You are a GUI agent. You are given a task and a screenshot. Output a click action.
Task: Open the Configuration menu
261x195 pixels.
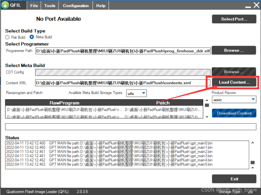[76, 6]
